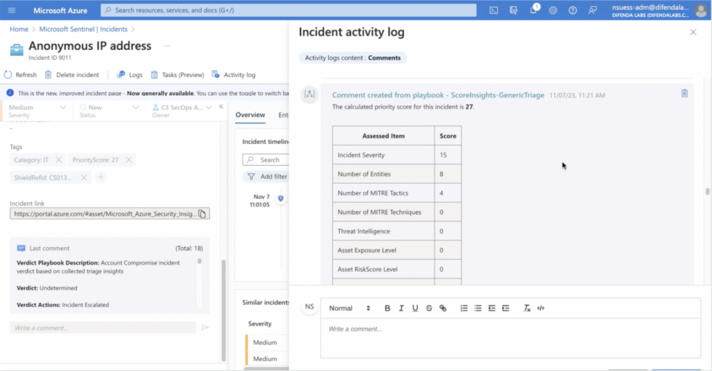This screenshot has height=371, width=712.
Task: Clear formatting in comment editor
Action: tap(527, 308)
